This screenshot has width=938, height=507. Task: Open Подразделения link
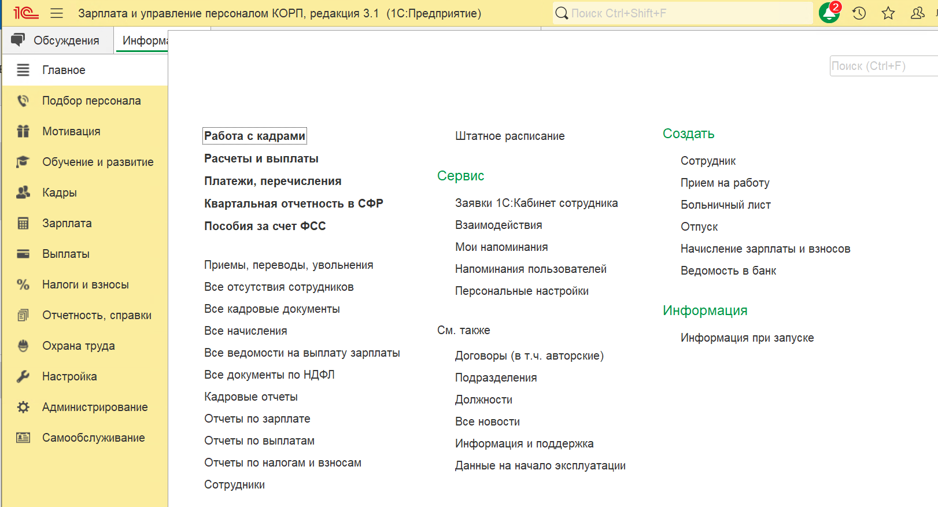tap(496, 378)
